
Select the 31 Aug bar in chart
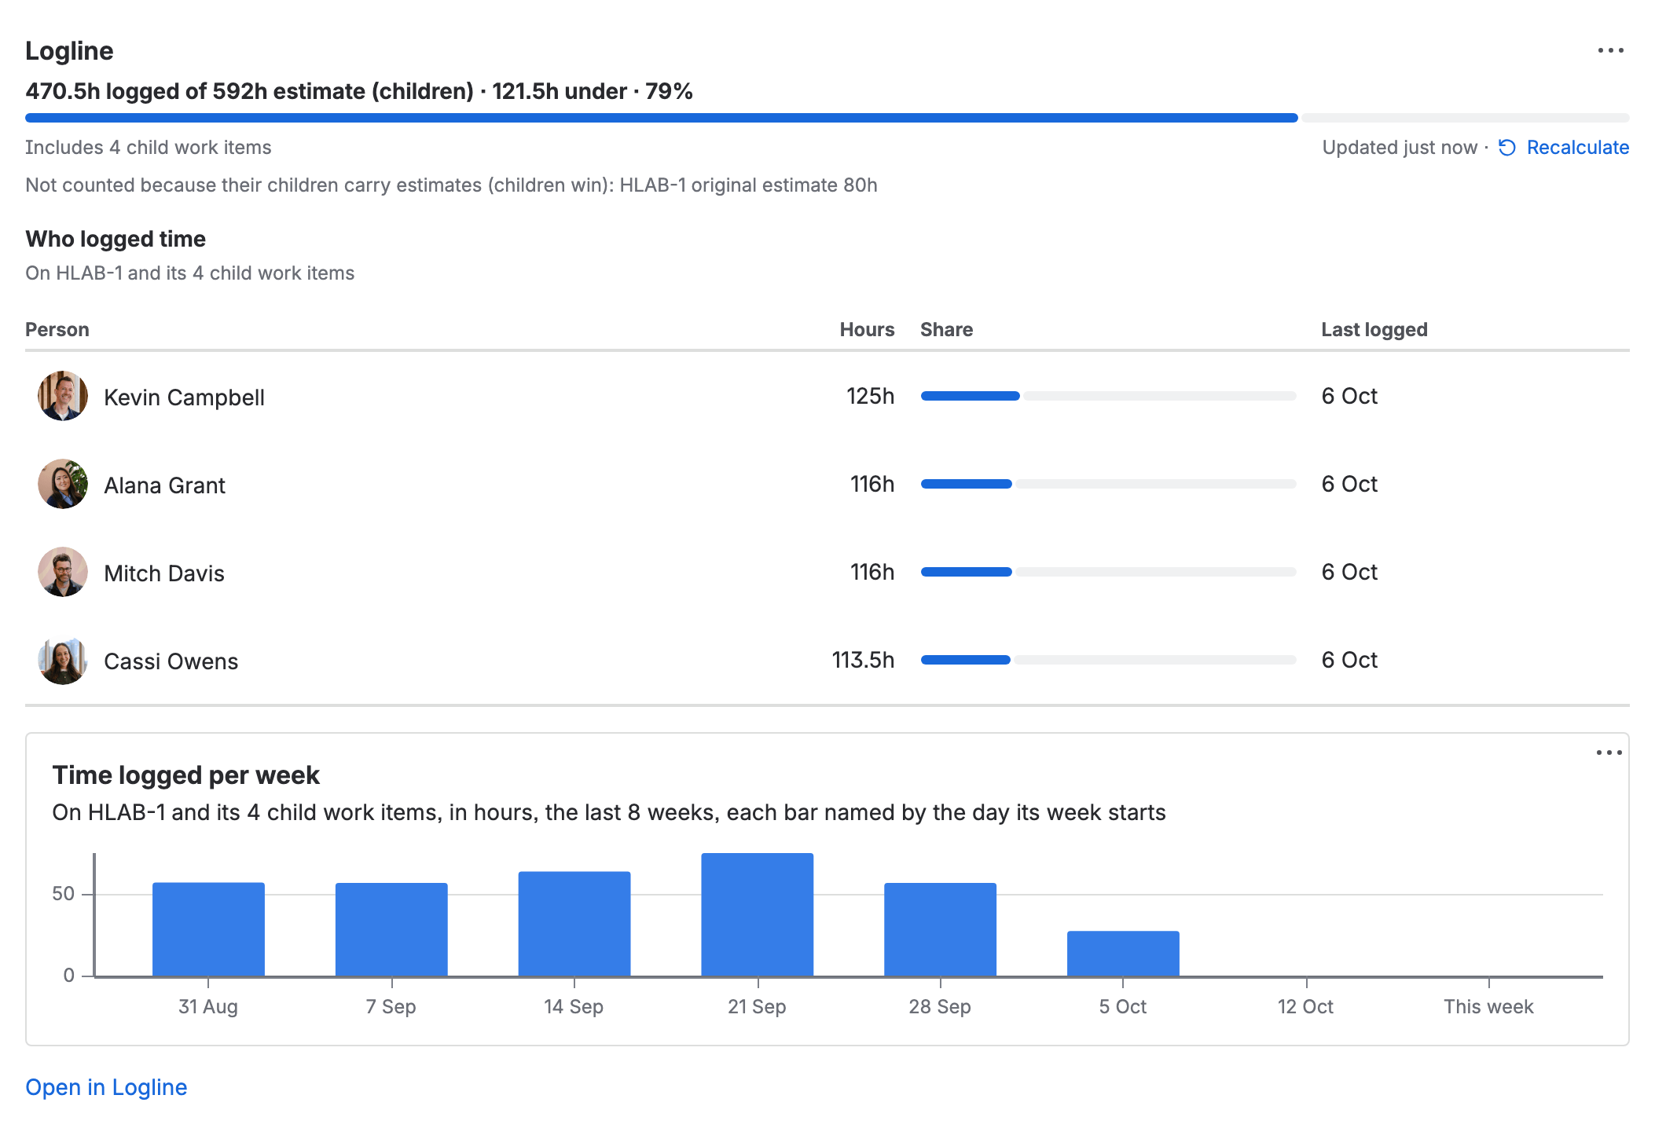pyautogui.click(x=208, y=929)
